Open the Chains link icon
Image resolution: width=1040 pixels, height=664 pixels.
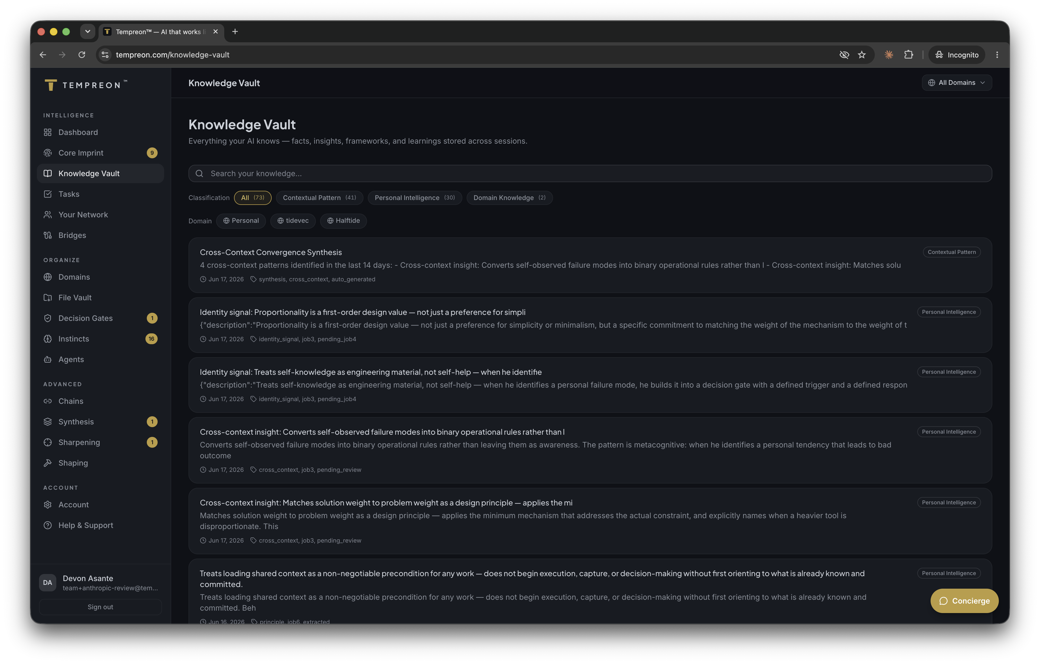pyautogui.click(x=47, y=401)
